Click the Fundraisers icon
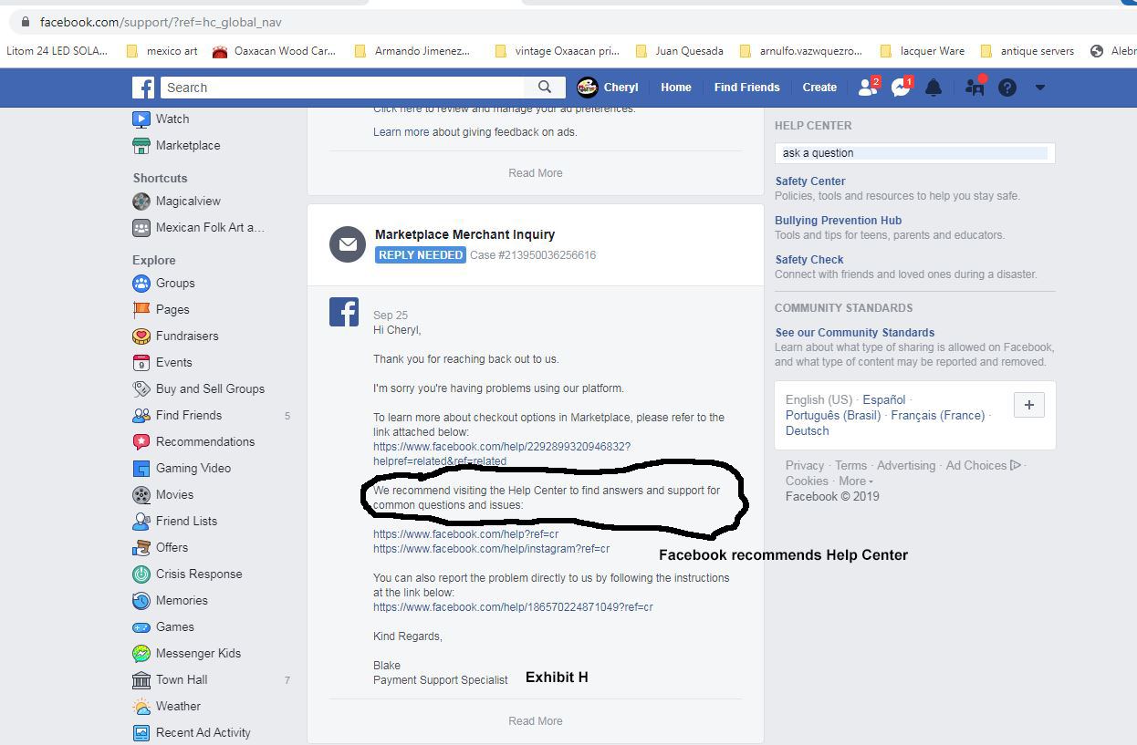1137x745 pixels. 141,336
